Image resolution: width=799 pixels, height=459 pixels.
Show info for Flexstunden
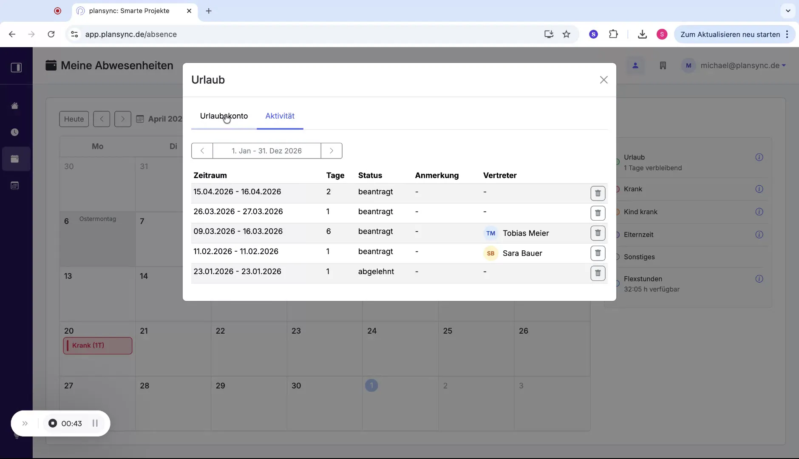[x=759, y=279]
